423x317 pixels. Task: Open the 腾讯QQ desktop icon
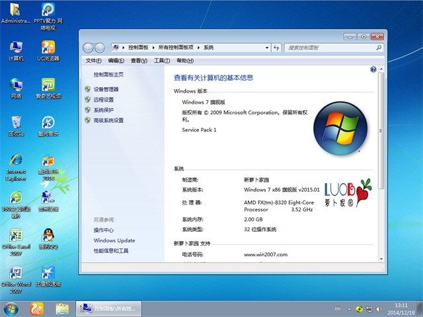click(x=48, y=238)
